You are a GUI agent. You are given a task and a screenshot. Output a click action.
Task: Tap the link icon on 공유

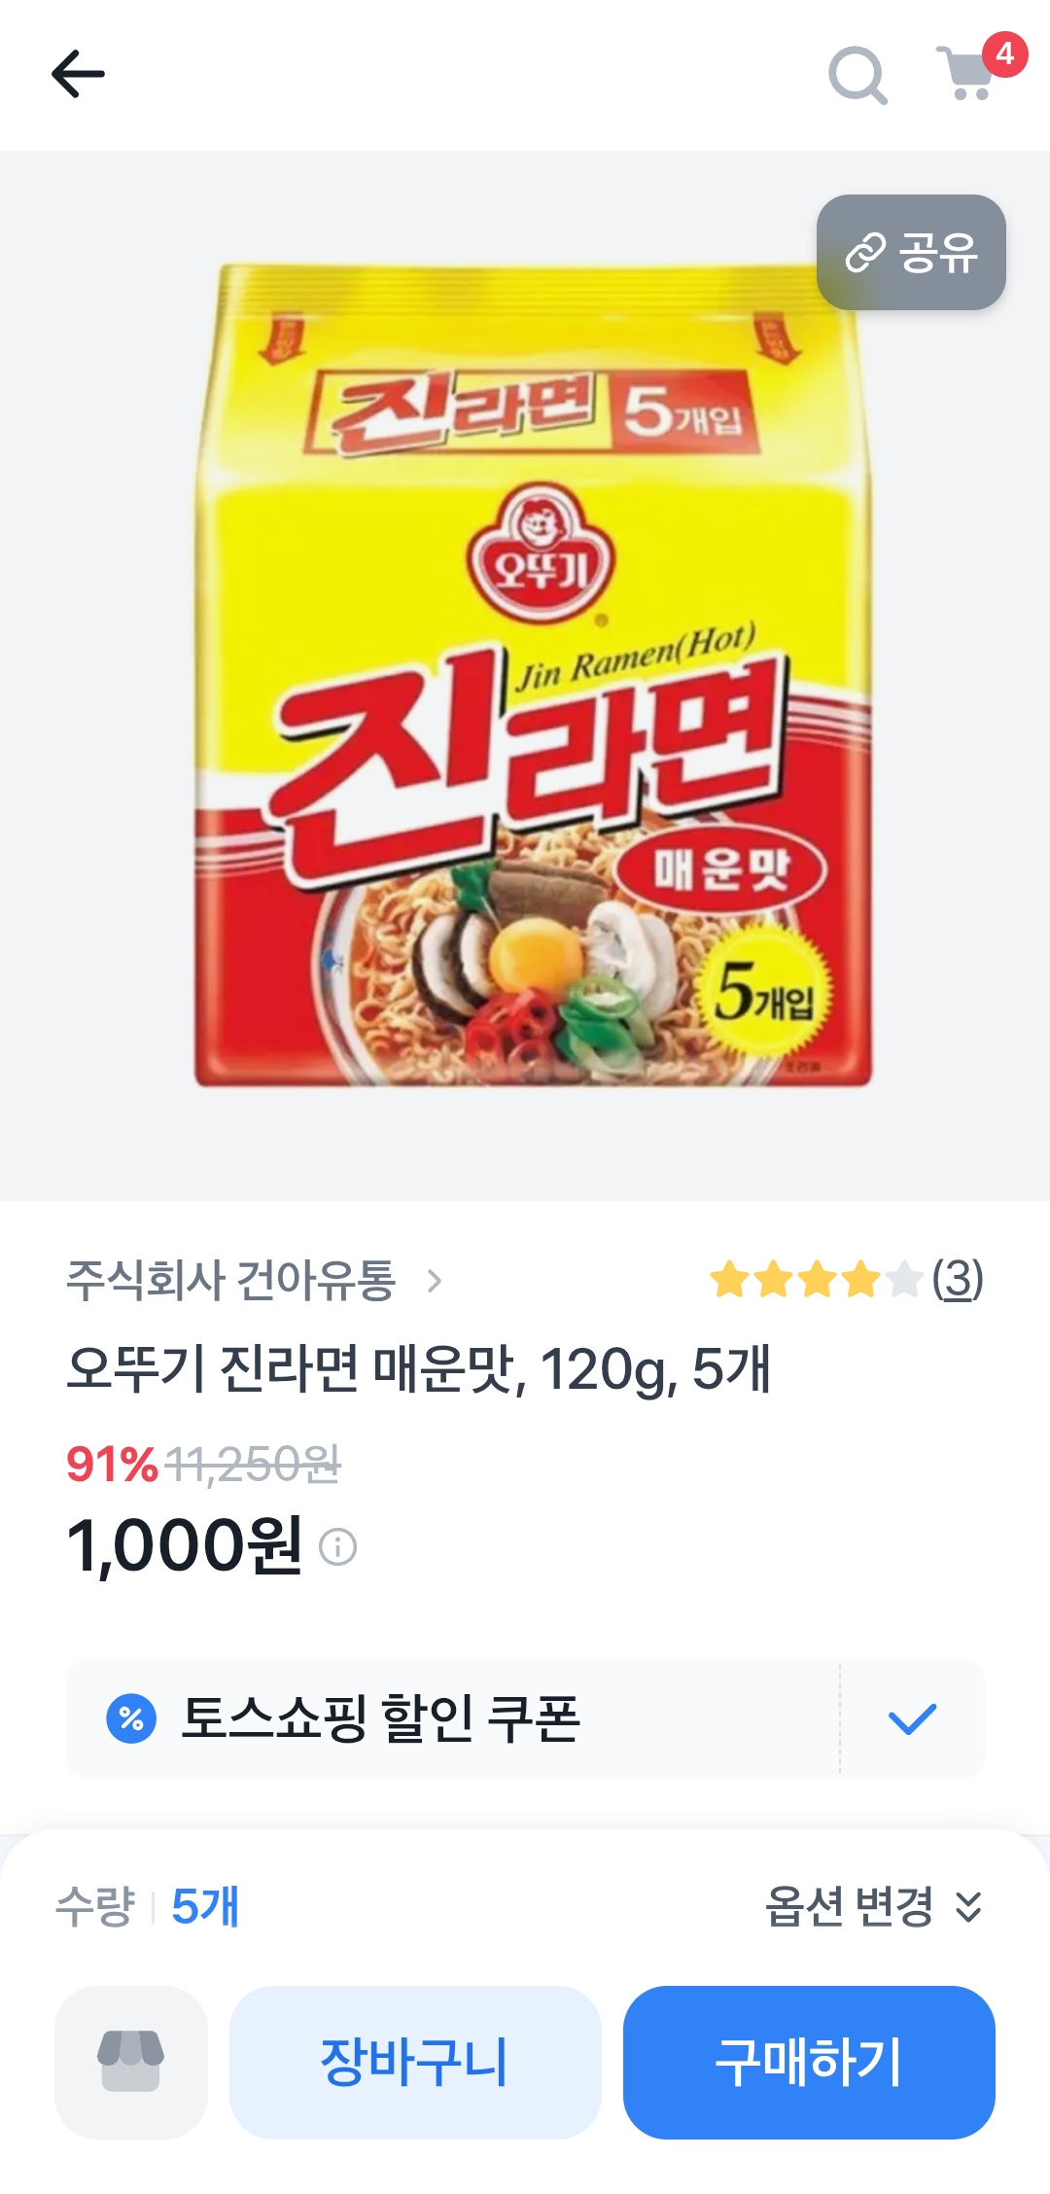(x=864, y=253)
